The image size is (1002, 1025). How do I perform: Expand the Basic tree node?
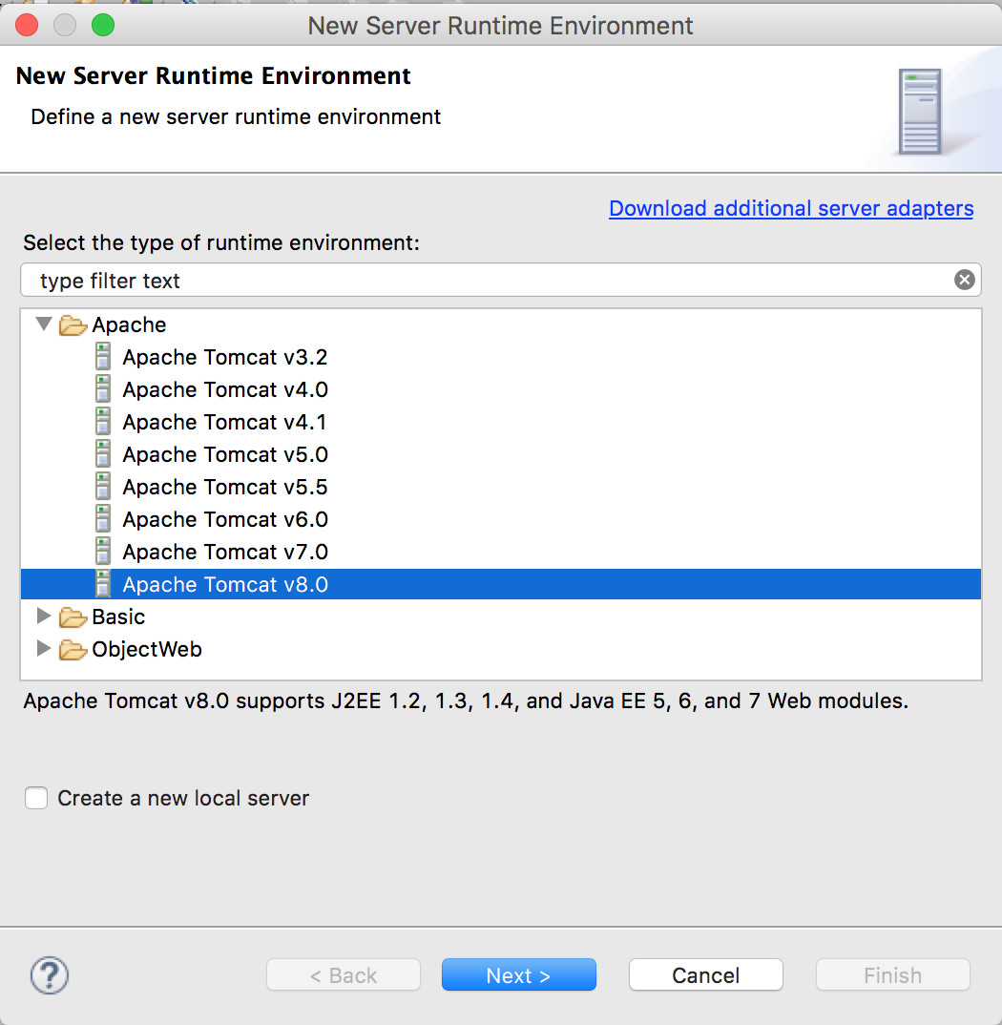(44, 616)
